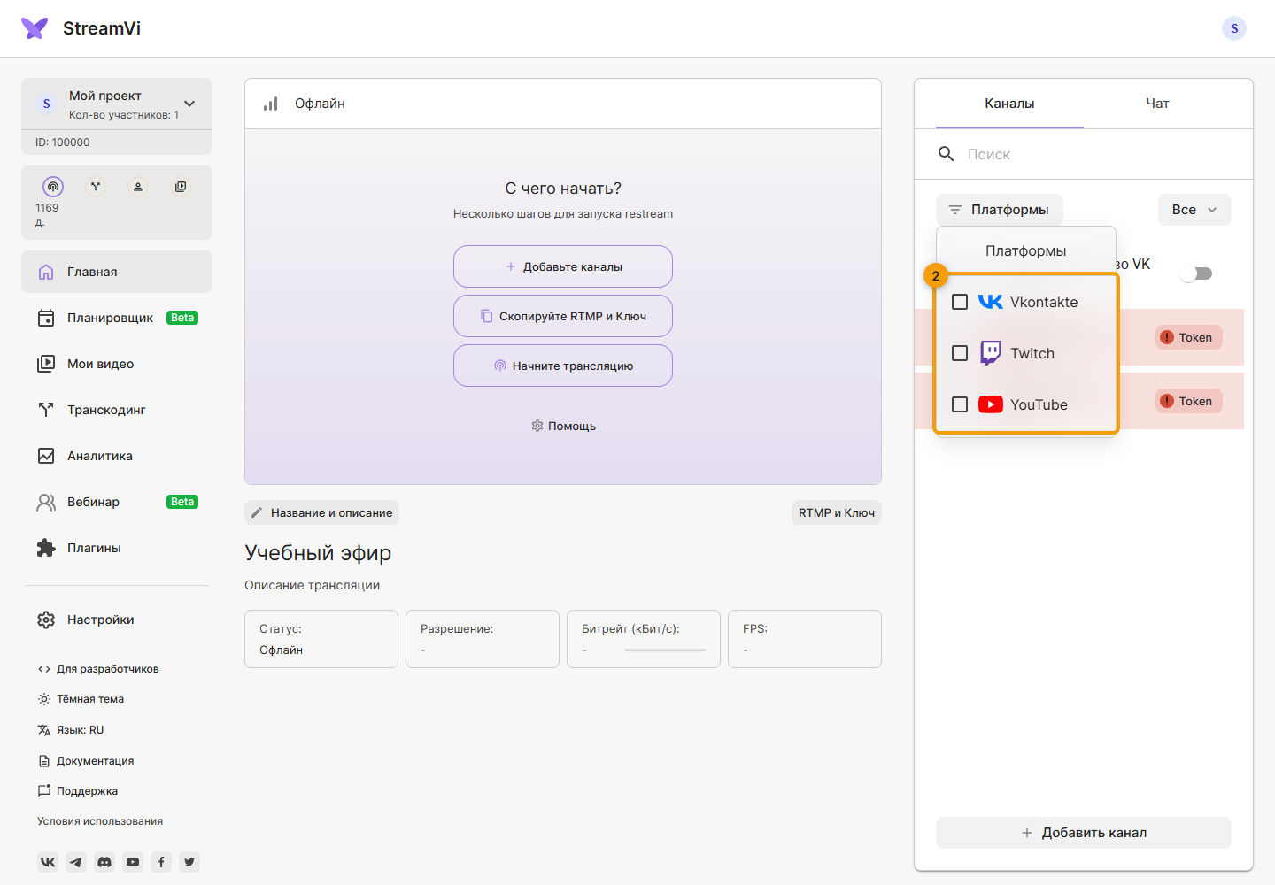Click the signal bars icon next to Офлайн
This screenshot has width=1275, height=885.
pyautogui.click(x=271, y=104)
